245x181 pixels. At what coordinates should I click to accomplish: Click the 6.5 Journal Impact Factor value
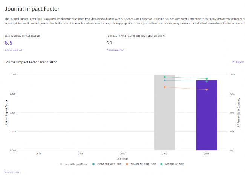point(8,43)
